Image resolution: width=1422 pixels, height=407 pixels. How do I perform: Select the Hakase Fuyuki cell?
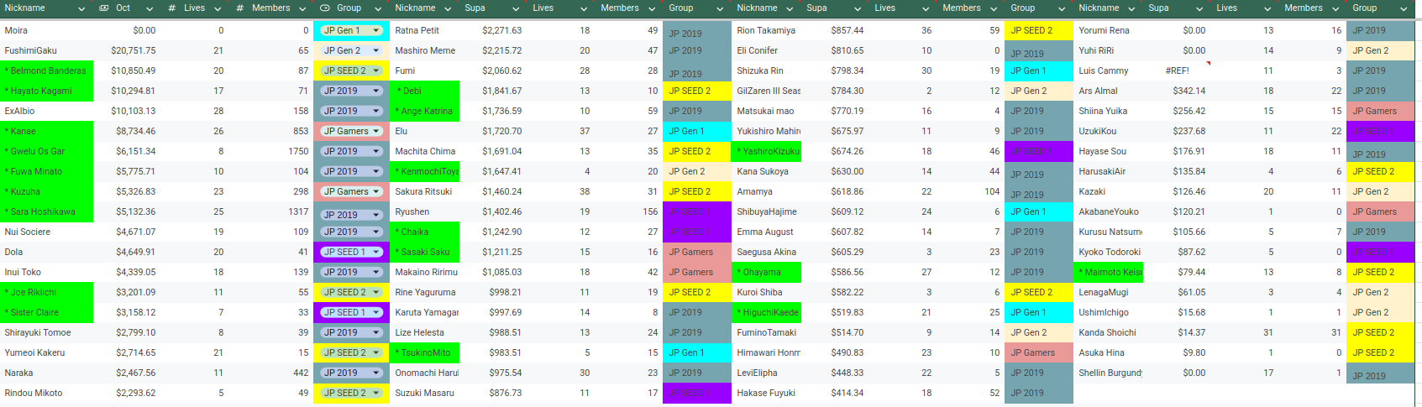pos(767,393)
